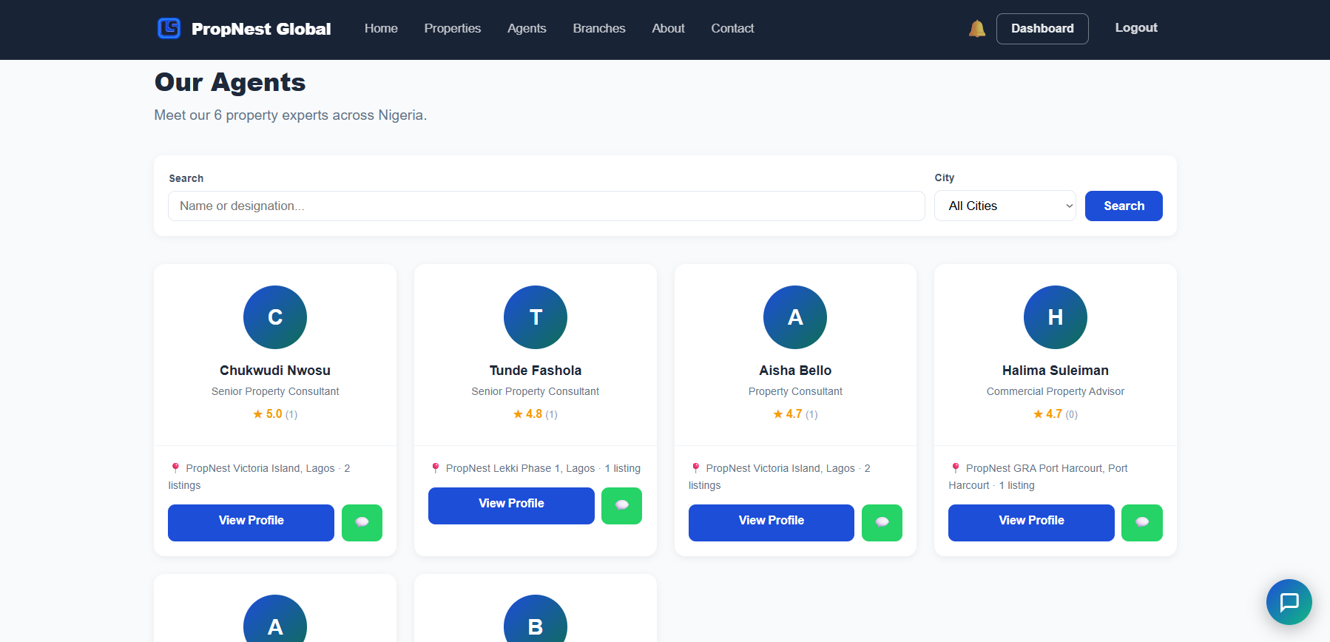1330x642 pixels.
Task: Click the name Chukwudi Nwosu
Action: click(x=275, y=371)
